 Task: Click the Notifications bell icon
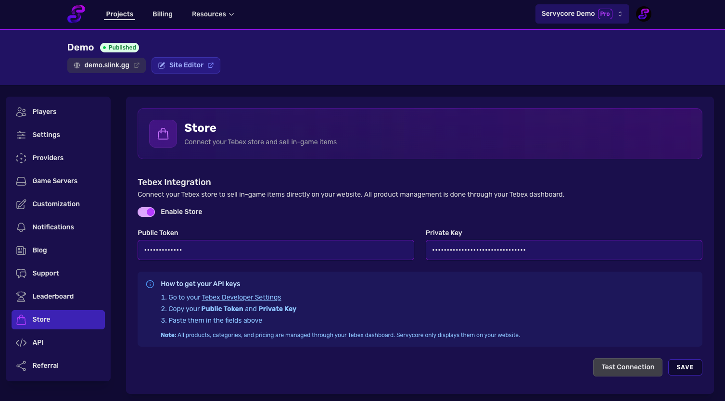[21, 227]
